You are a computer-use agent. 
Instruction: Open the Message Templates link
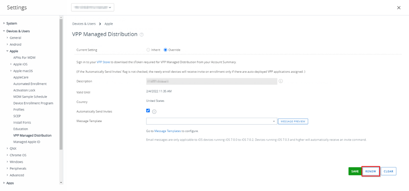pos(167,131)
